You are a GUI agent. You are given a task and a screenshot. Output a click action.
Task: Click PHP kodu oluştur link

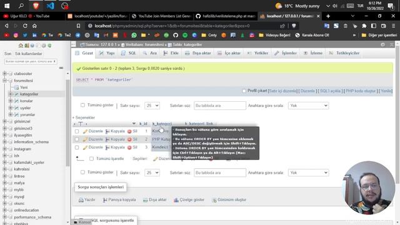pos(361,91)
